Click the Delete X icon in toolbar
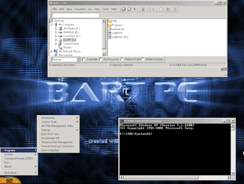Screen dimensions: 244x184 (x=168, y=9)
